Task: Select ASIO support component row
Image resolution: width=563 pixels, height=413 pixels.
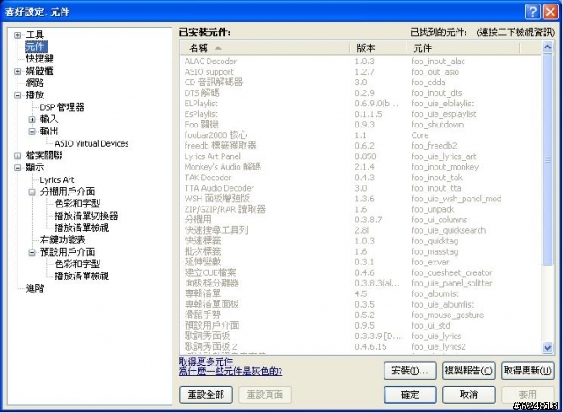Action: click(x=361, y=72)
